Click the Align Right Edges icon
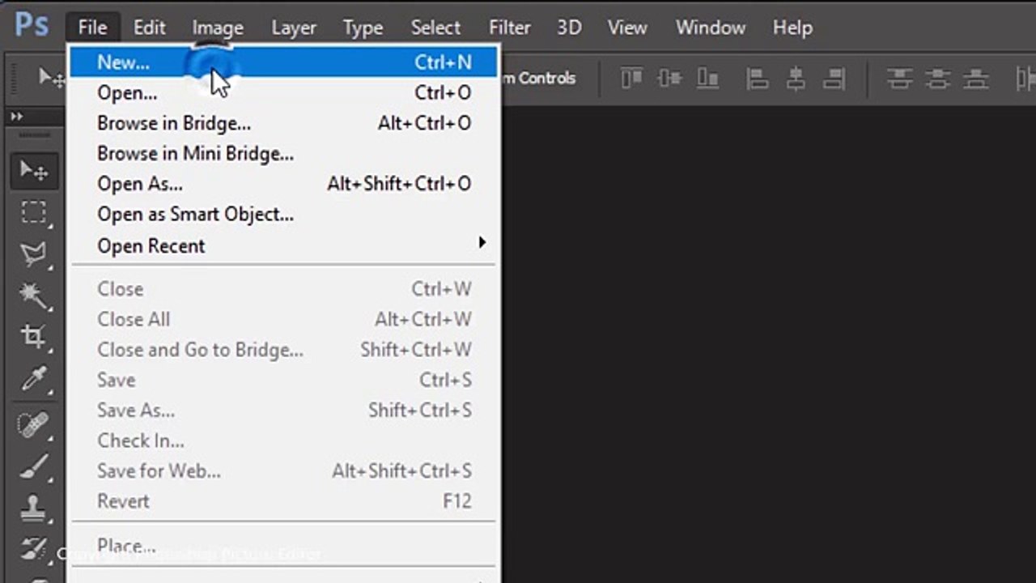This screenshot has width=1036, height=583. tap(834, 79)
